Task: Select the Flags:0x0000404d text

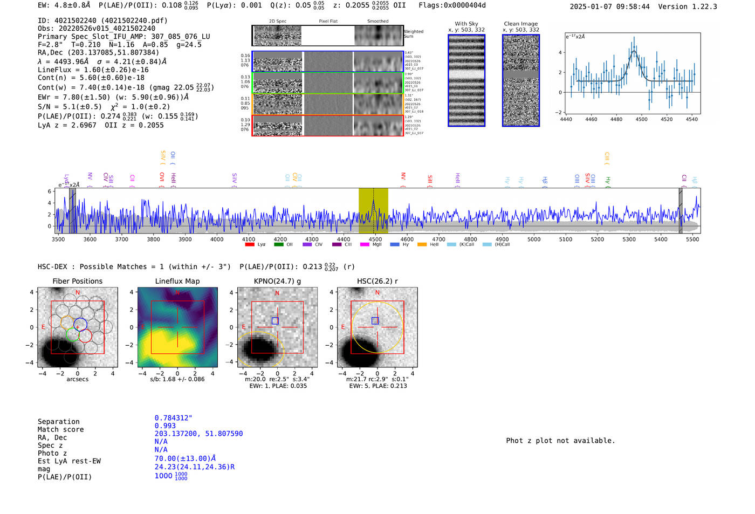Action: pos(452,5)
